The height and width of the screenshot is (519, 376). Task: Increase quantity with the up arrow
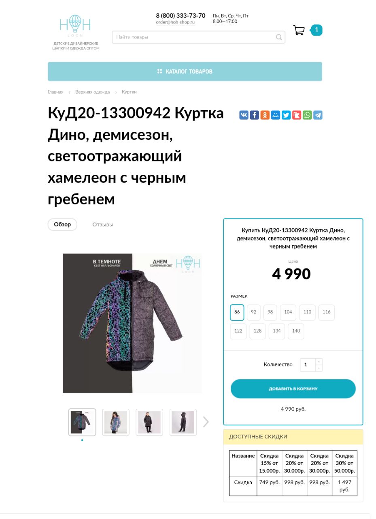tap(319, 361)
